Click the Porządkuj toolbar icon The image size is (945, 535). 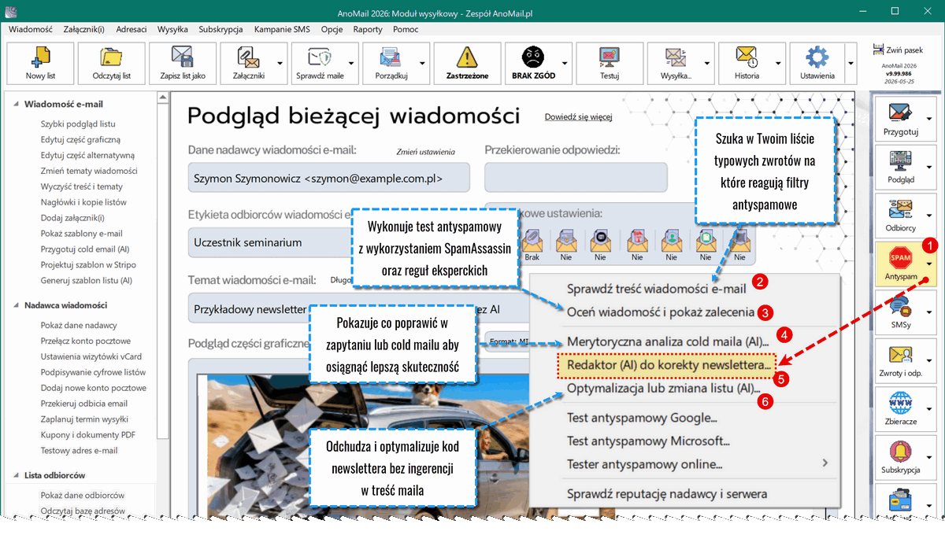tap(390, 57)
